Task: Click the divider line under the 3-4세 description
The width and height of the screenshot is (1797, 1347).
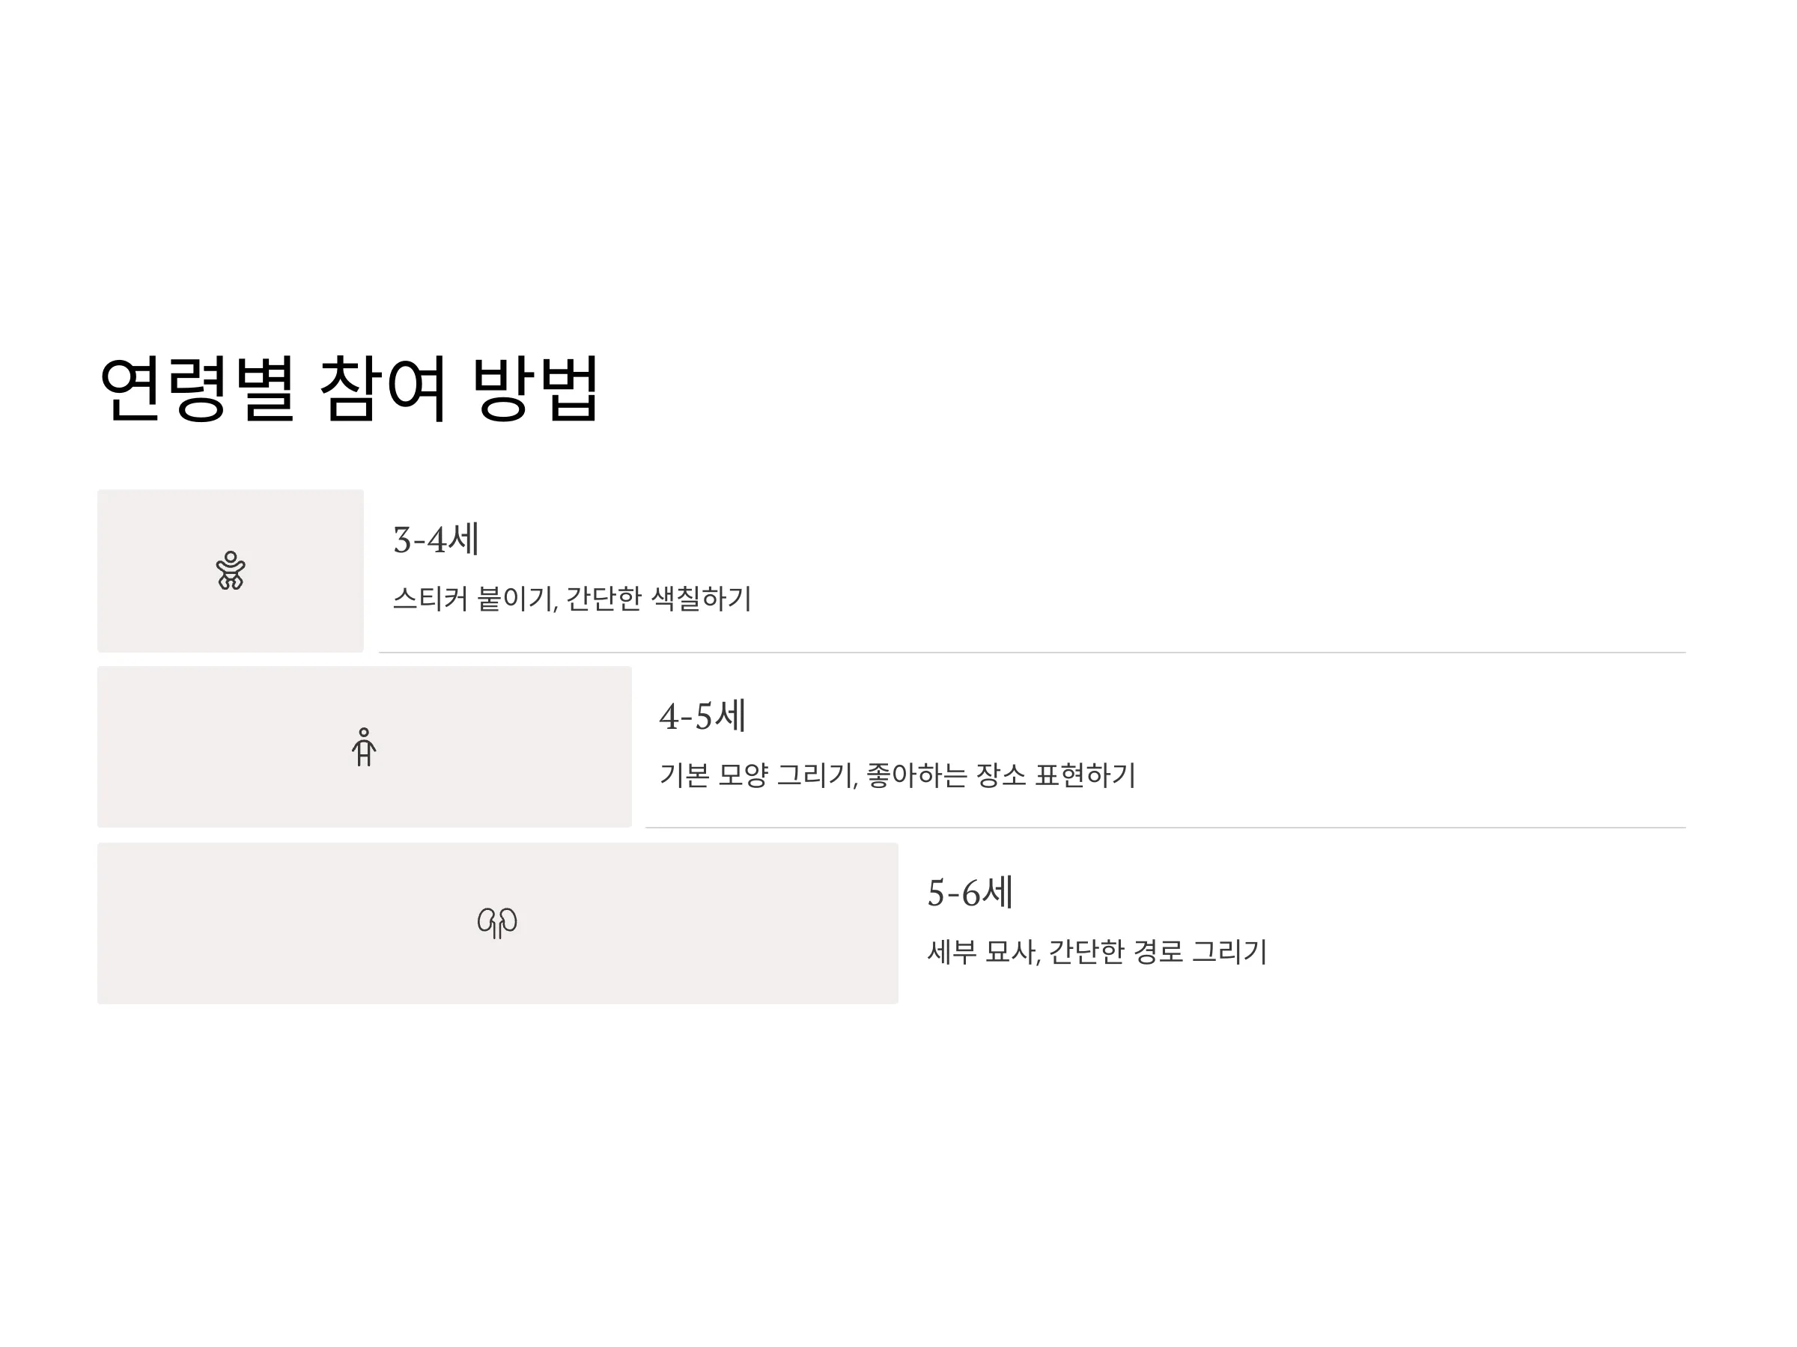Action: pos(1033,652)
